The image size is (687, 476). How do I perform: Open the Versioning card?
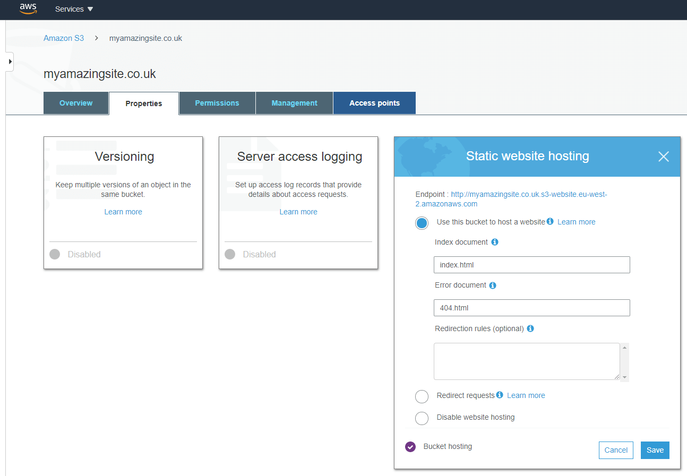(x=123, y=203)
